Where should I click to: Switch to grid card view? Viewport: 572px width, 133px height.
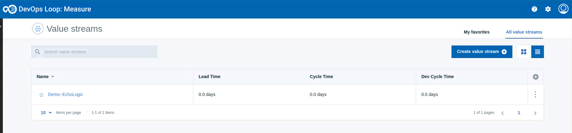pos(524,52)
